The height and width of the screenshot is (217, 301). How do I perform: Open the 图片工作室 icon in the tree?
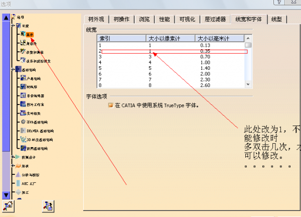pyautogui.click(x=23, y=104)
